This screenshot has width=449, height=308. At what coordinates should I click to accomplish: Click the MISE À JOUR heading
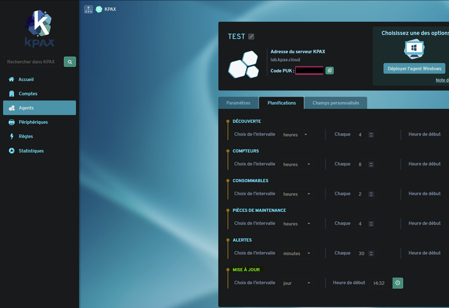click(x=246, y=270)
